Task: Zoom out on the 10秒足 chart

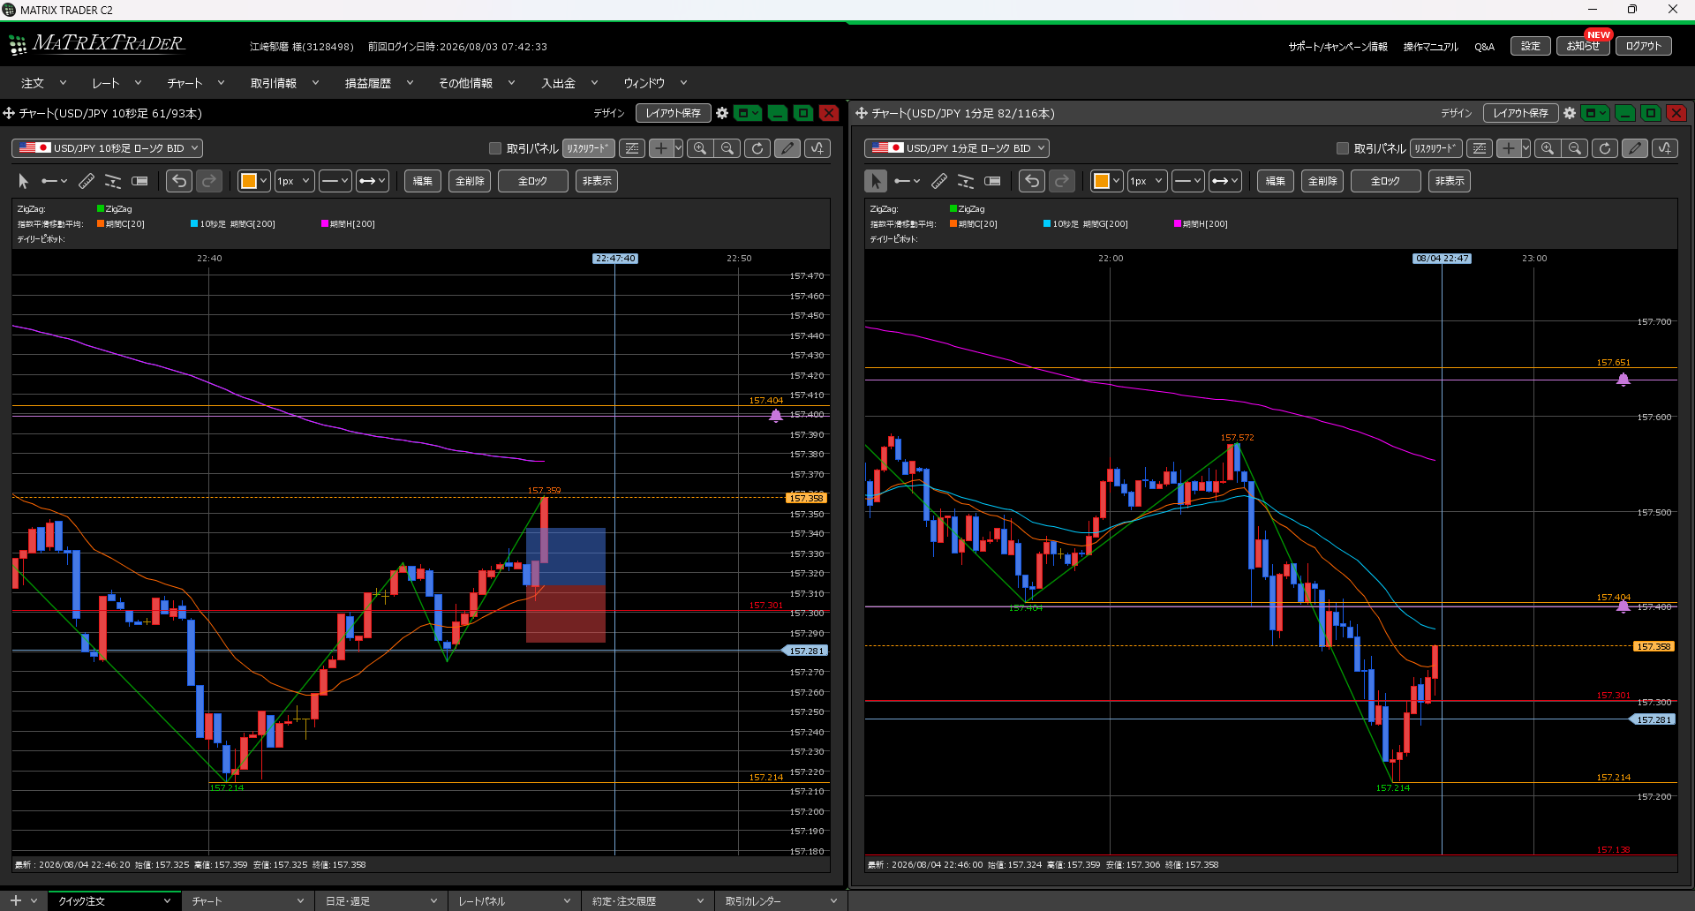Action: (x=727, y=148)
